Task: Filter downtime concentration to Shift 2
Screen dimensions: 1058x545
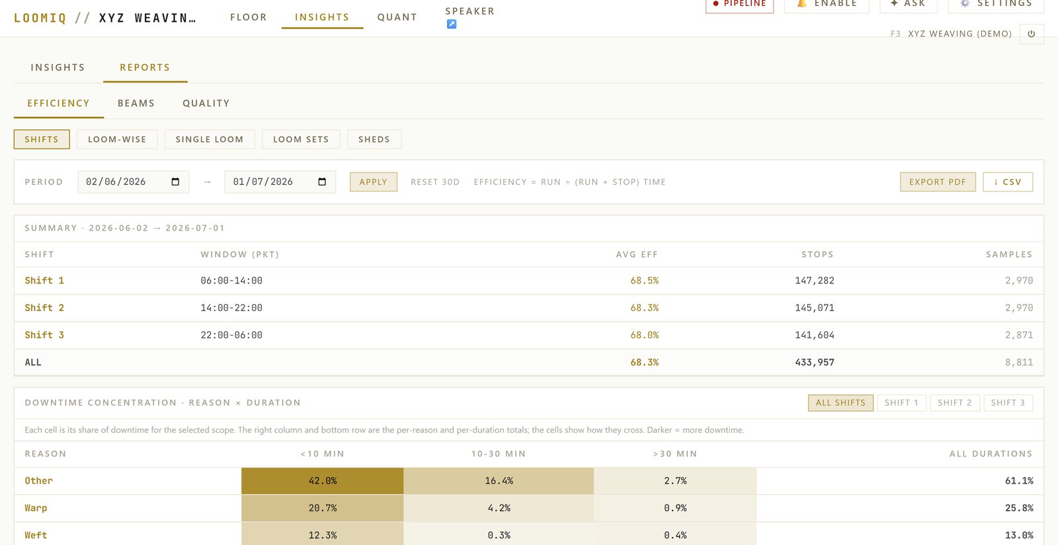Action: click(955, 403)
